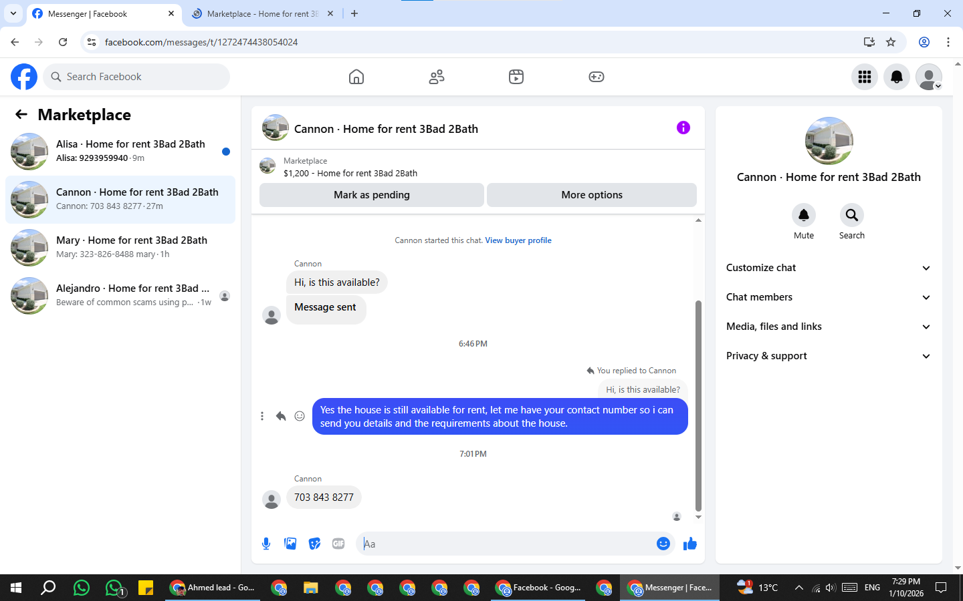The image size is (963, 601).
Task: Open the Gaming controller icon
Action: [597, 77]
